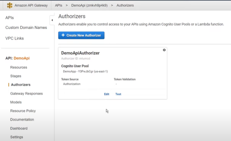Go to APIs in the sidebar

click(x=10, y=18)
